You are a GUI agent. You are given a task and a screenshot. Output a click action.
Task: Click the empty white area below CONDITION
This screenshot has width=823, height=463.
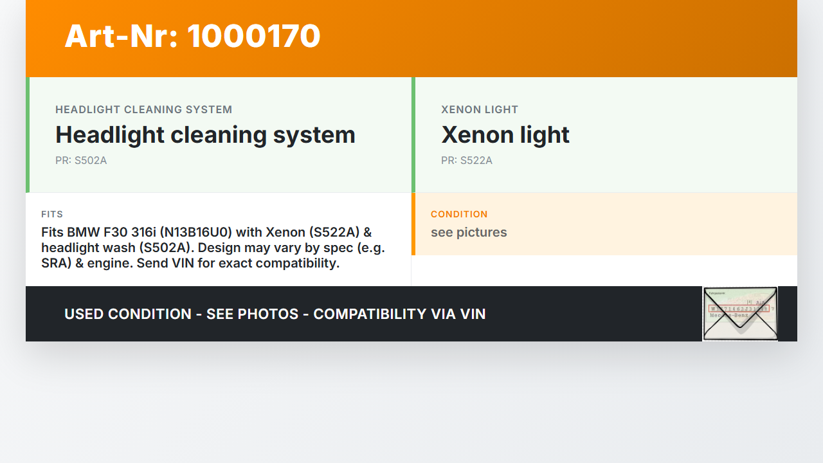click(x=604, y=271)
